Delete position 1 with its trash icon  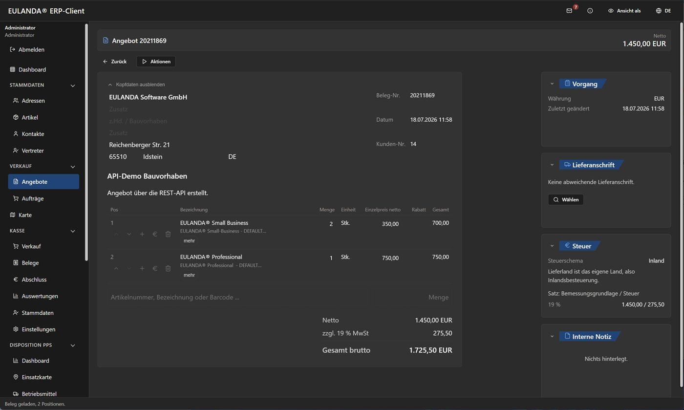pyautogui.click(x=168, y=234)
